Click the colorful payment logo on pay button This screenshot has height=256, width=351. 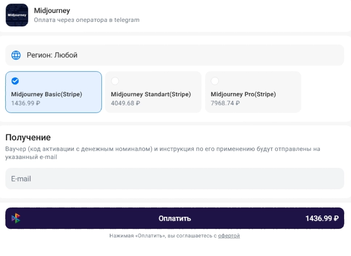pos(16,218)
